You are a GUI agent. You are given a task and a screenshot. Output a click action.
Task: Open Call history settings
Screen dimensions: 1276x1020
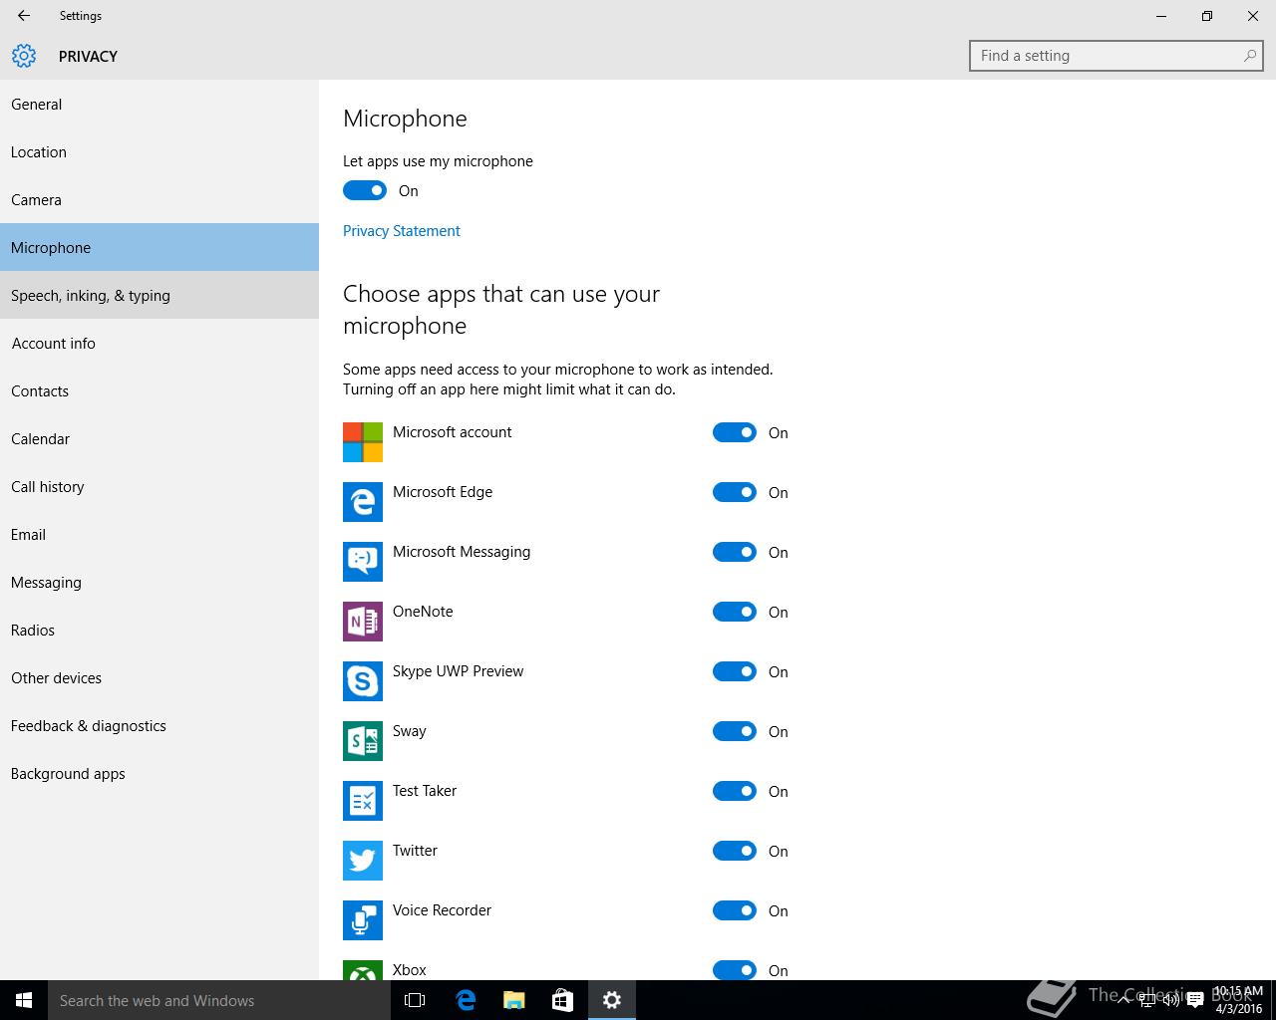tap(159, 486)
